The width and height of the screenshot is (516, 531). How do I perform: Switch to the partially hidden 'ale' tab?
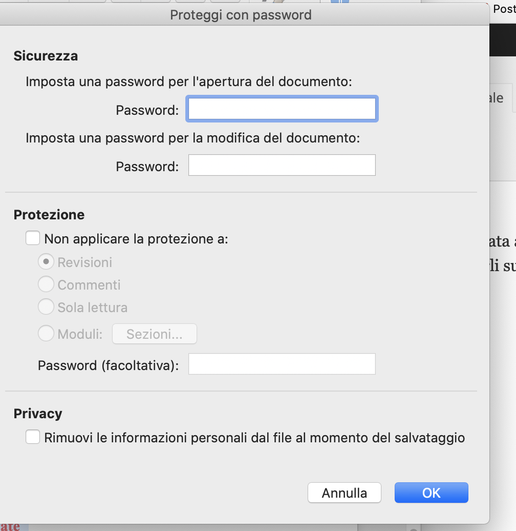point(496,98)
